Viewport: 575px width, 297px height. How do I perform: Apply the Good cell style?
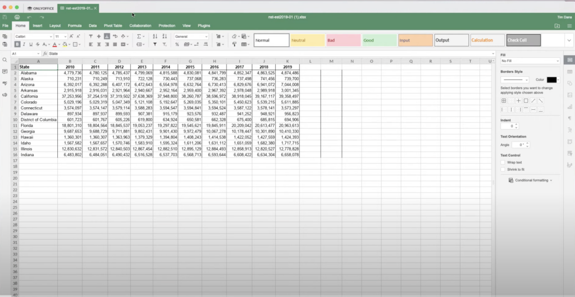[x=379, y=40]
